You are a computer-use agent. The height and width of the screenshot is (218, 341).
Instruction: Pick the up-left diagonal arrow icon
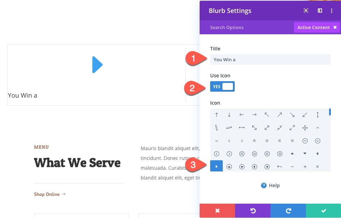(267, 115)
